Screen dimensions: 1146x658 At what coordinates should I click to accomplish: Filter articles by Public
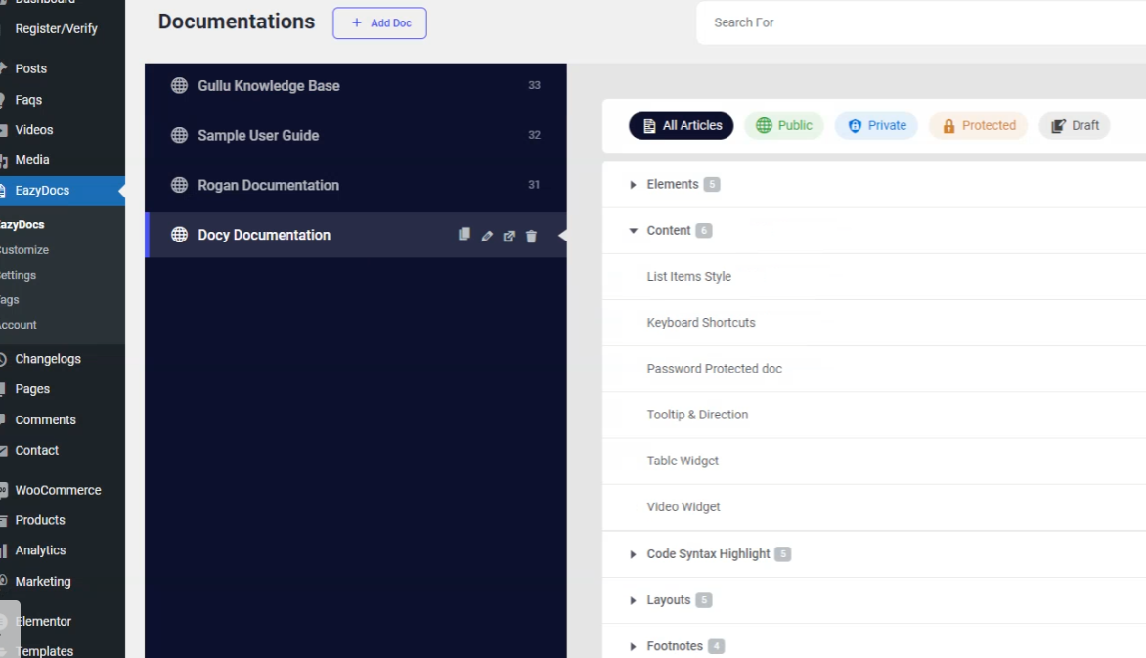(x=784, y=126)
